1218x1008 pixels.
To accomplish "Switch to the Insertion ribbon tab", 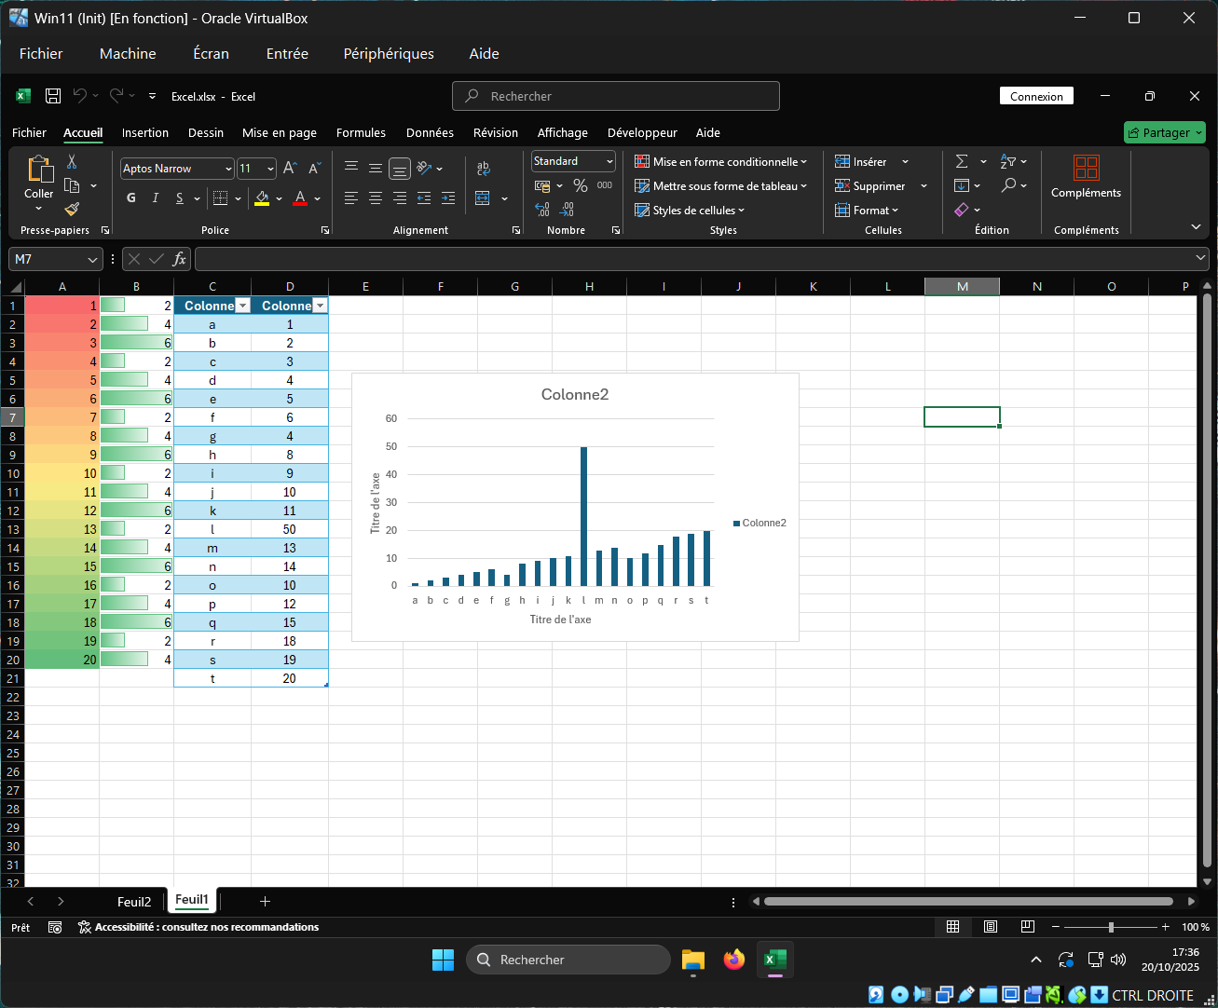I will coord(145,132).
